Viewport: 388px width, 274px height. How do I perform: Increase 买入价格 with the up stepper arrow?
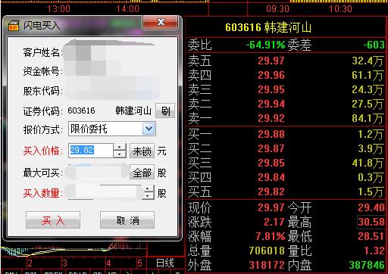[x=120, y=147]
